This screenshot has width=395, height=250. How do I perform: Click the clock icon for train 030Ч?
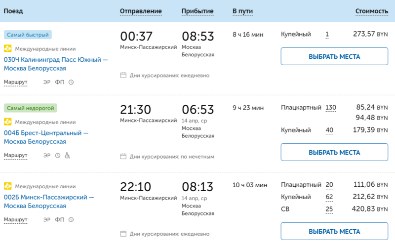[71, 82]
